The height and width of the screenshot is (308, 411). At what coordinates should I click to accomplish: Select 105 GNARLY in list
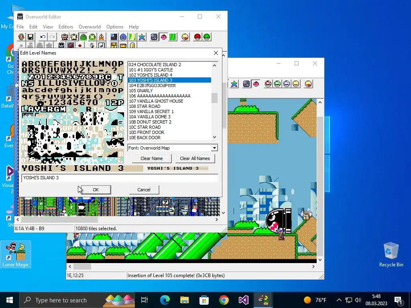coord(169,91)
